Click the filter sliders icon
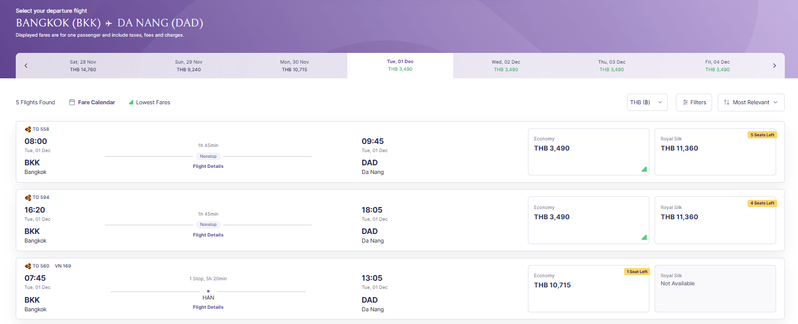 coord(685,102)
